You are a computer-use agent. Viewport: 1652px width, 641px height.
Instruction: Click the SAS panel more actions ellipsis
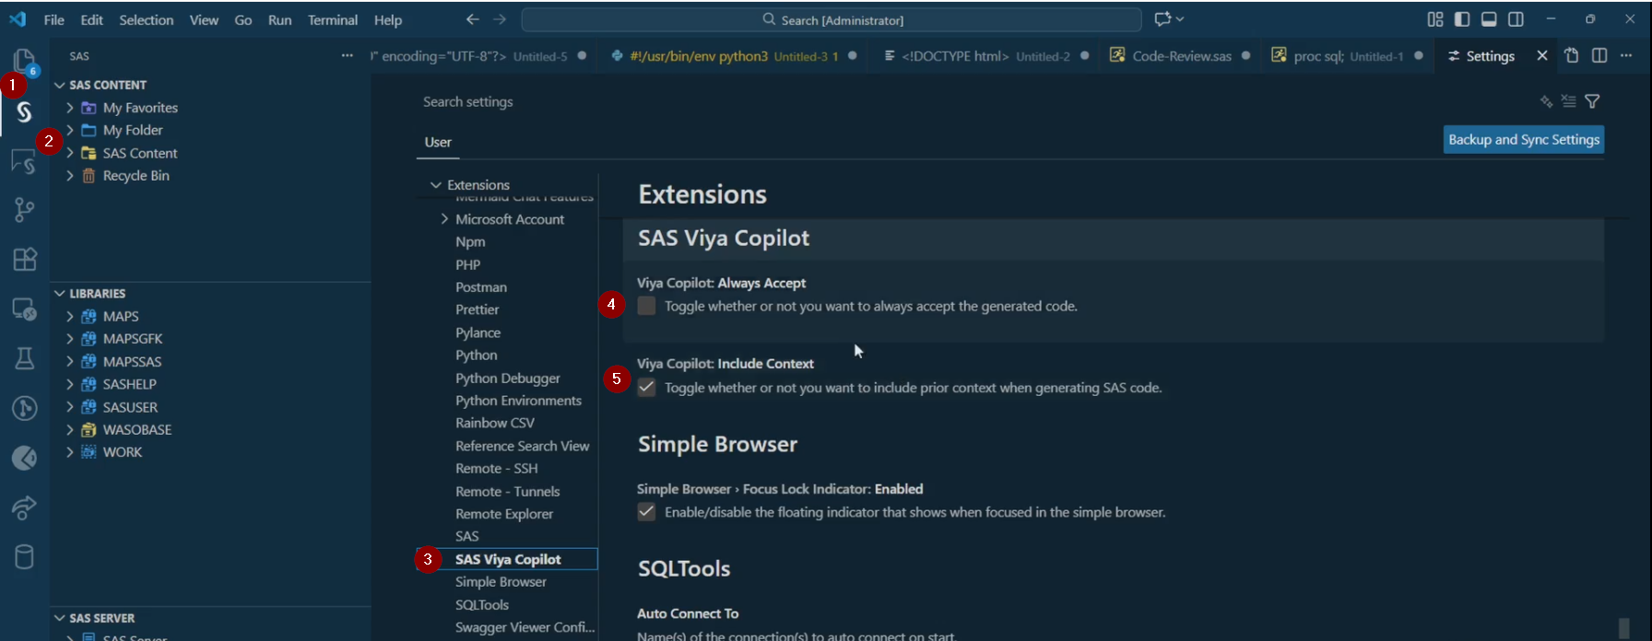pos(347,56)
